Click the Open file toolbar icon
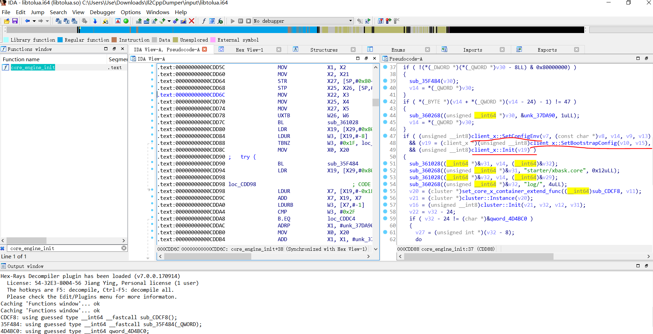The height and width of the screenshot is (334, 653). (x=7, y=21)
